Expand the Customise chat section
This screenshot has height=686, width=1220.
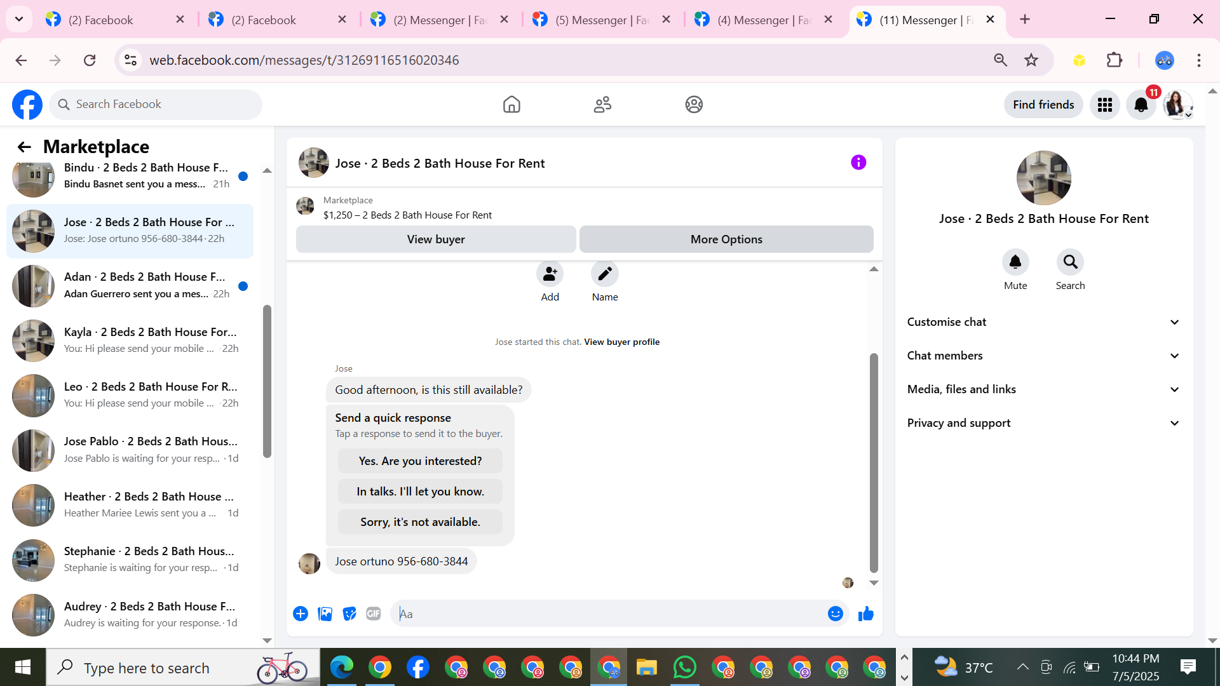click(1043, 322)
